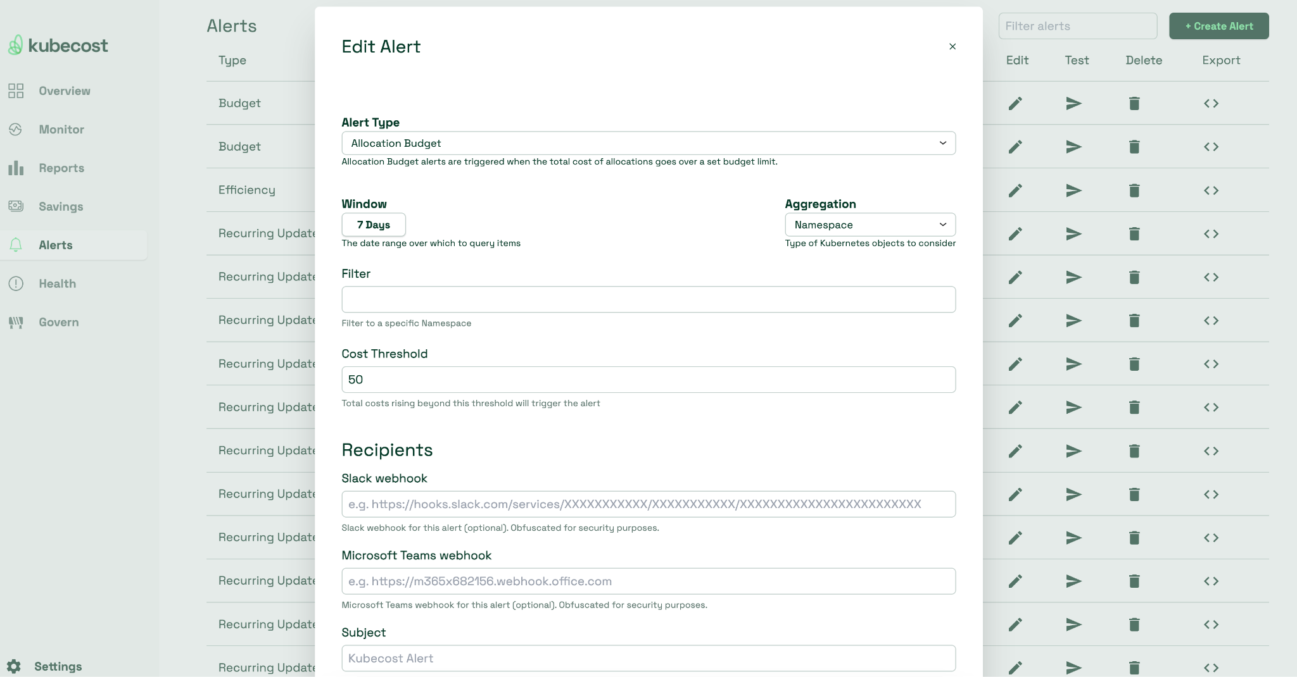1297x677 pixels.
Task: Open the Alert Type dropdown
Action: click(x=648, y=143)
